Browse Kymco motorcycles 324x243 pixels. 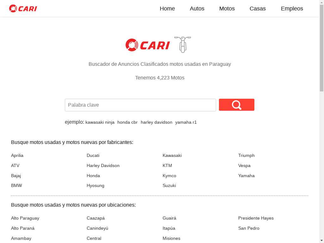[169, 176]
